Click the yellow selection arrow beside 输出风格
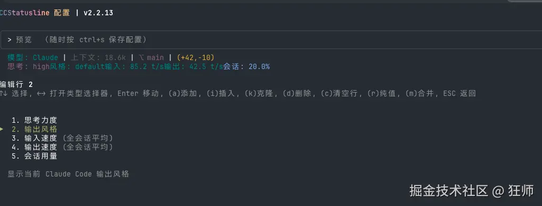542x206 pixels. pyautogui.click(x=2, y=129)
